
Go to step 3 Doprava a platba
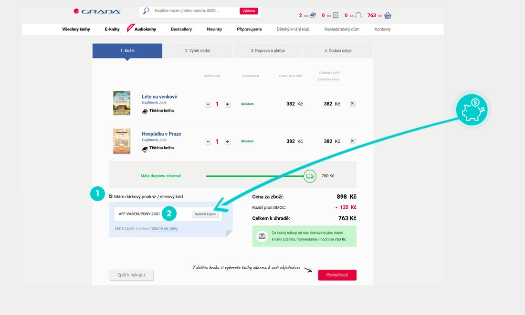(x=268, y=51)
